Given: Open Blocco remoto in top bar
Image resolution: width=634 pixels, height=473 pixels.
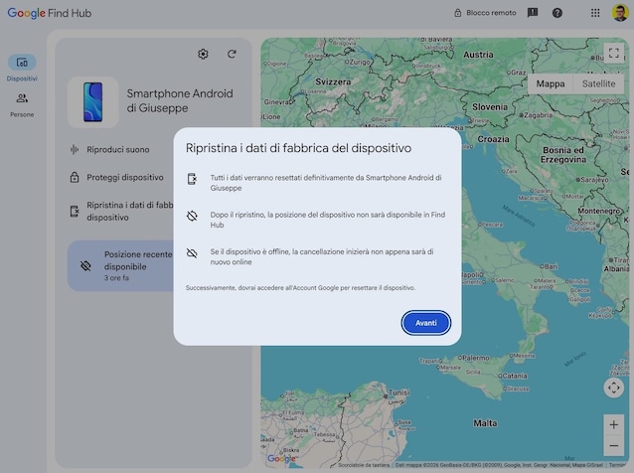Looking at the screenshot, I should coord(485,13).
